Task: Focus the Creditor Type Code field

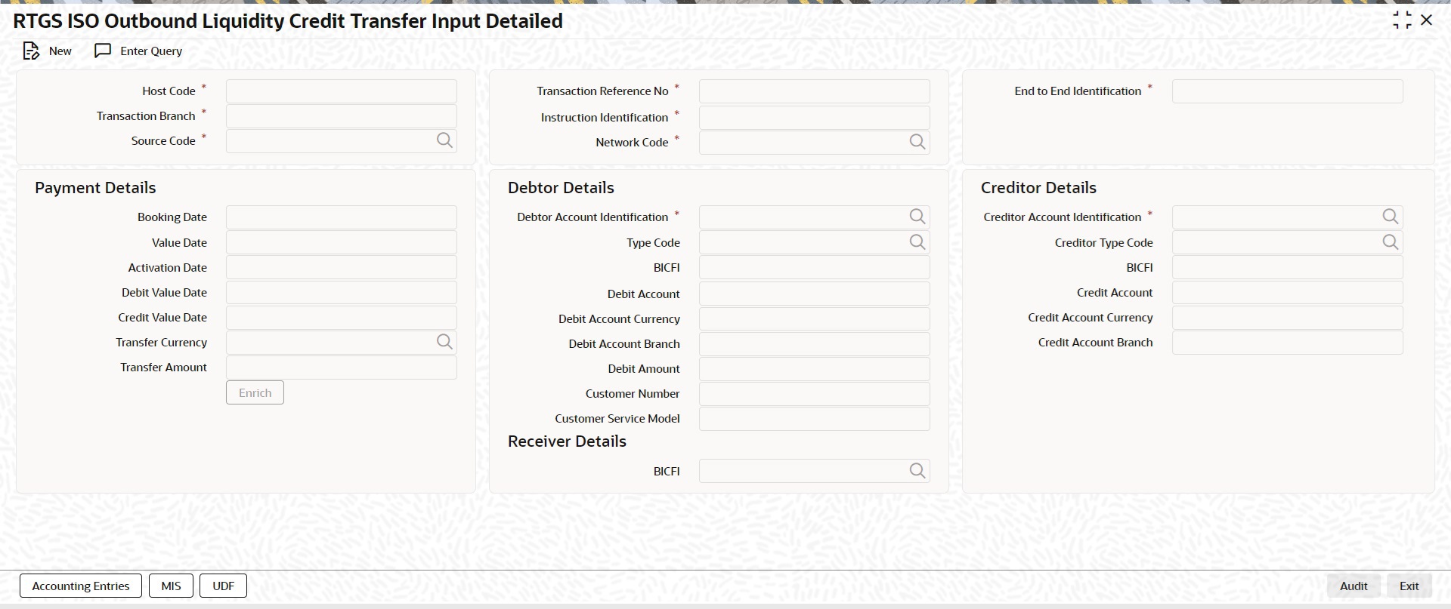Action: (1288, 242)
